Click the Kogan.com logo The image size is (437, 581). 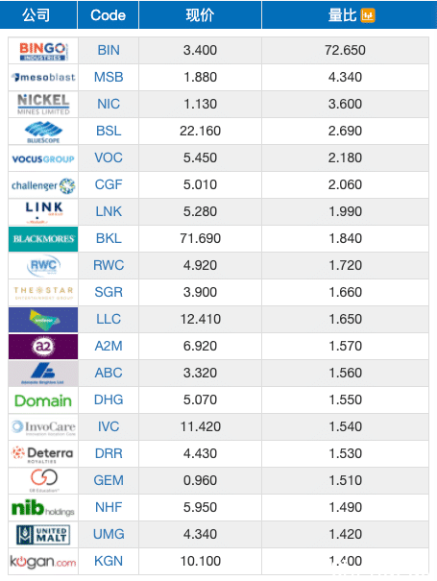(43, 562)
